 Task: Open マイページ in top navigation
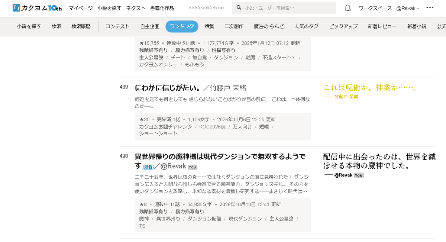click(x=80, y=8)
